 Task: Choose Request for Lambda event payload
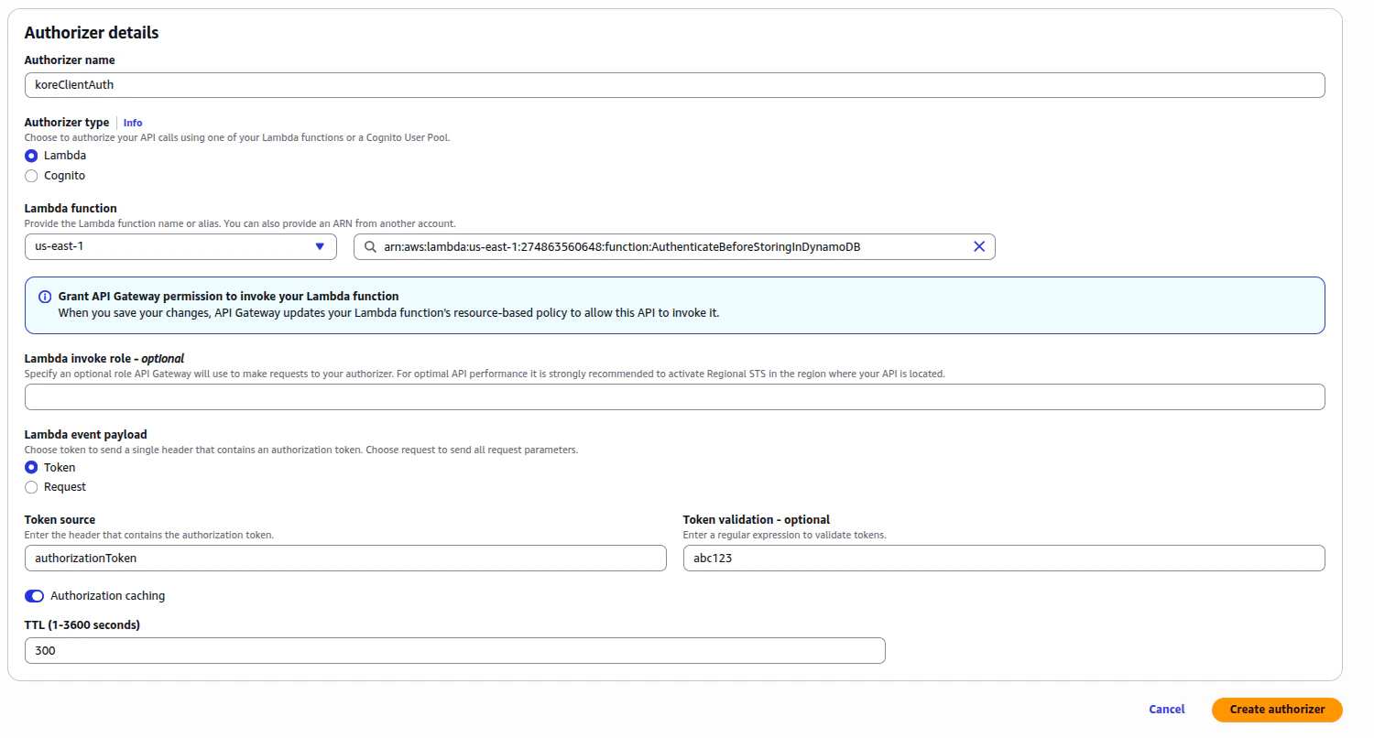(30, 486)
